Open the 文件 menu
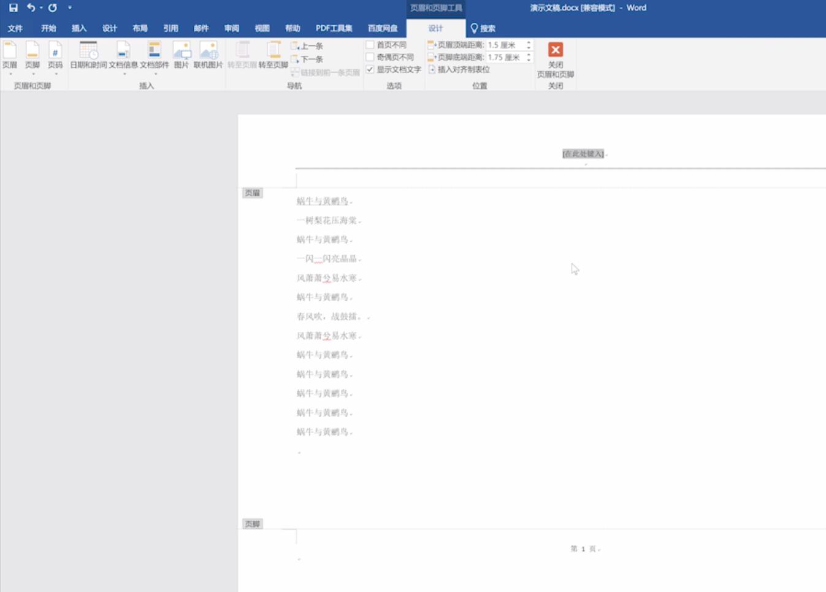 (15, 28)
